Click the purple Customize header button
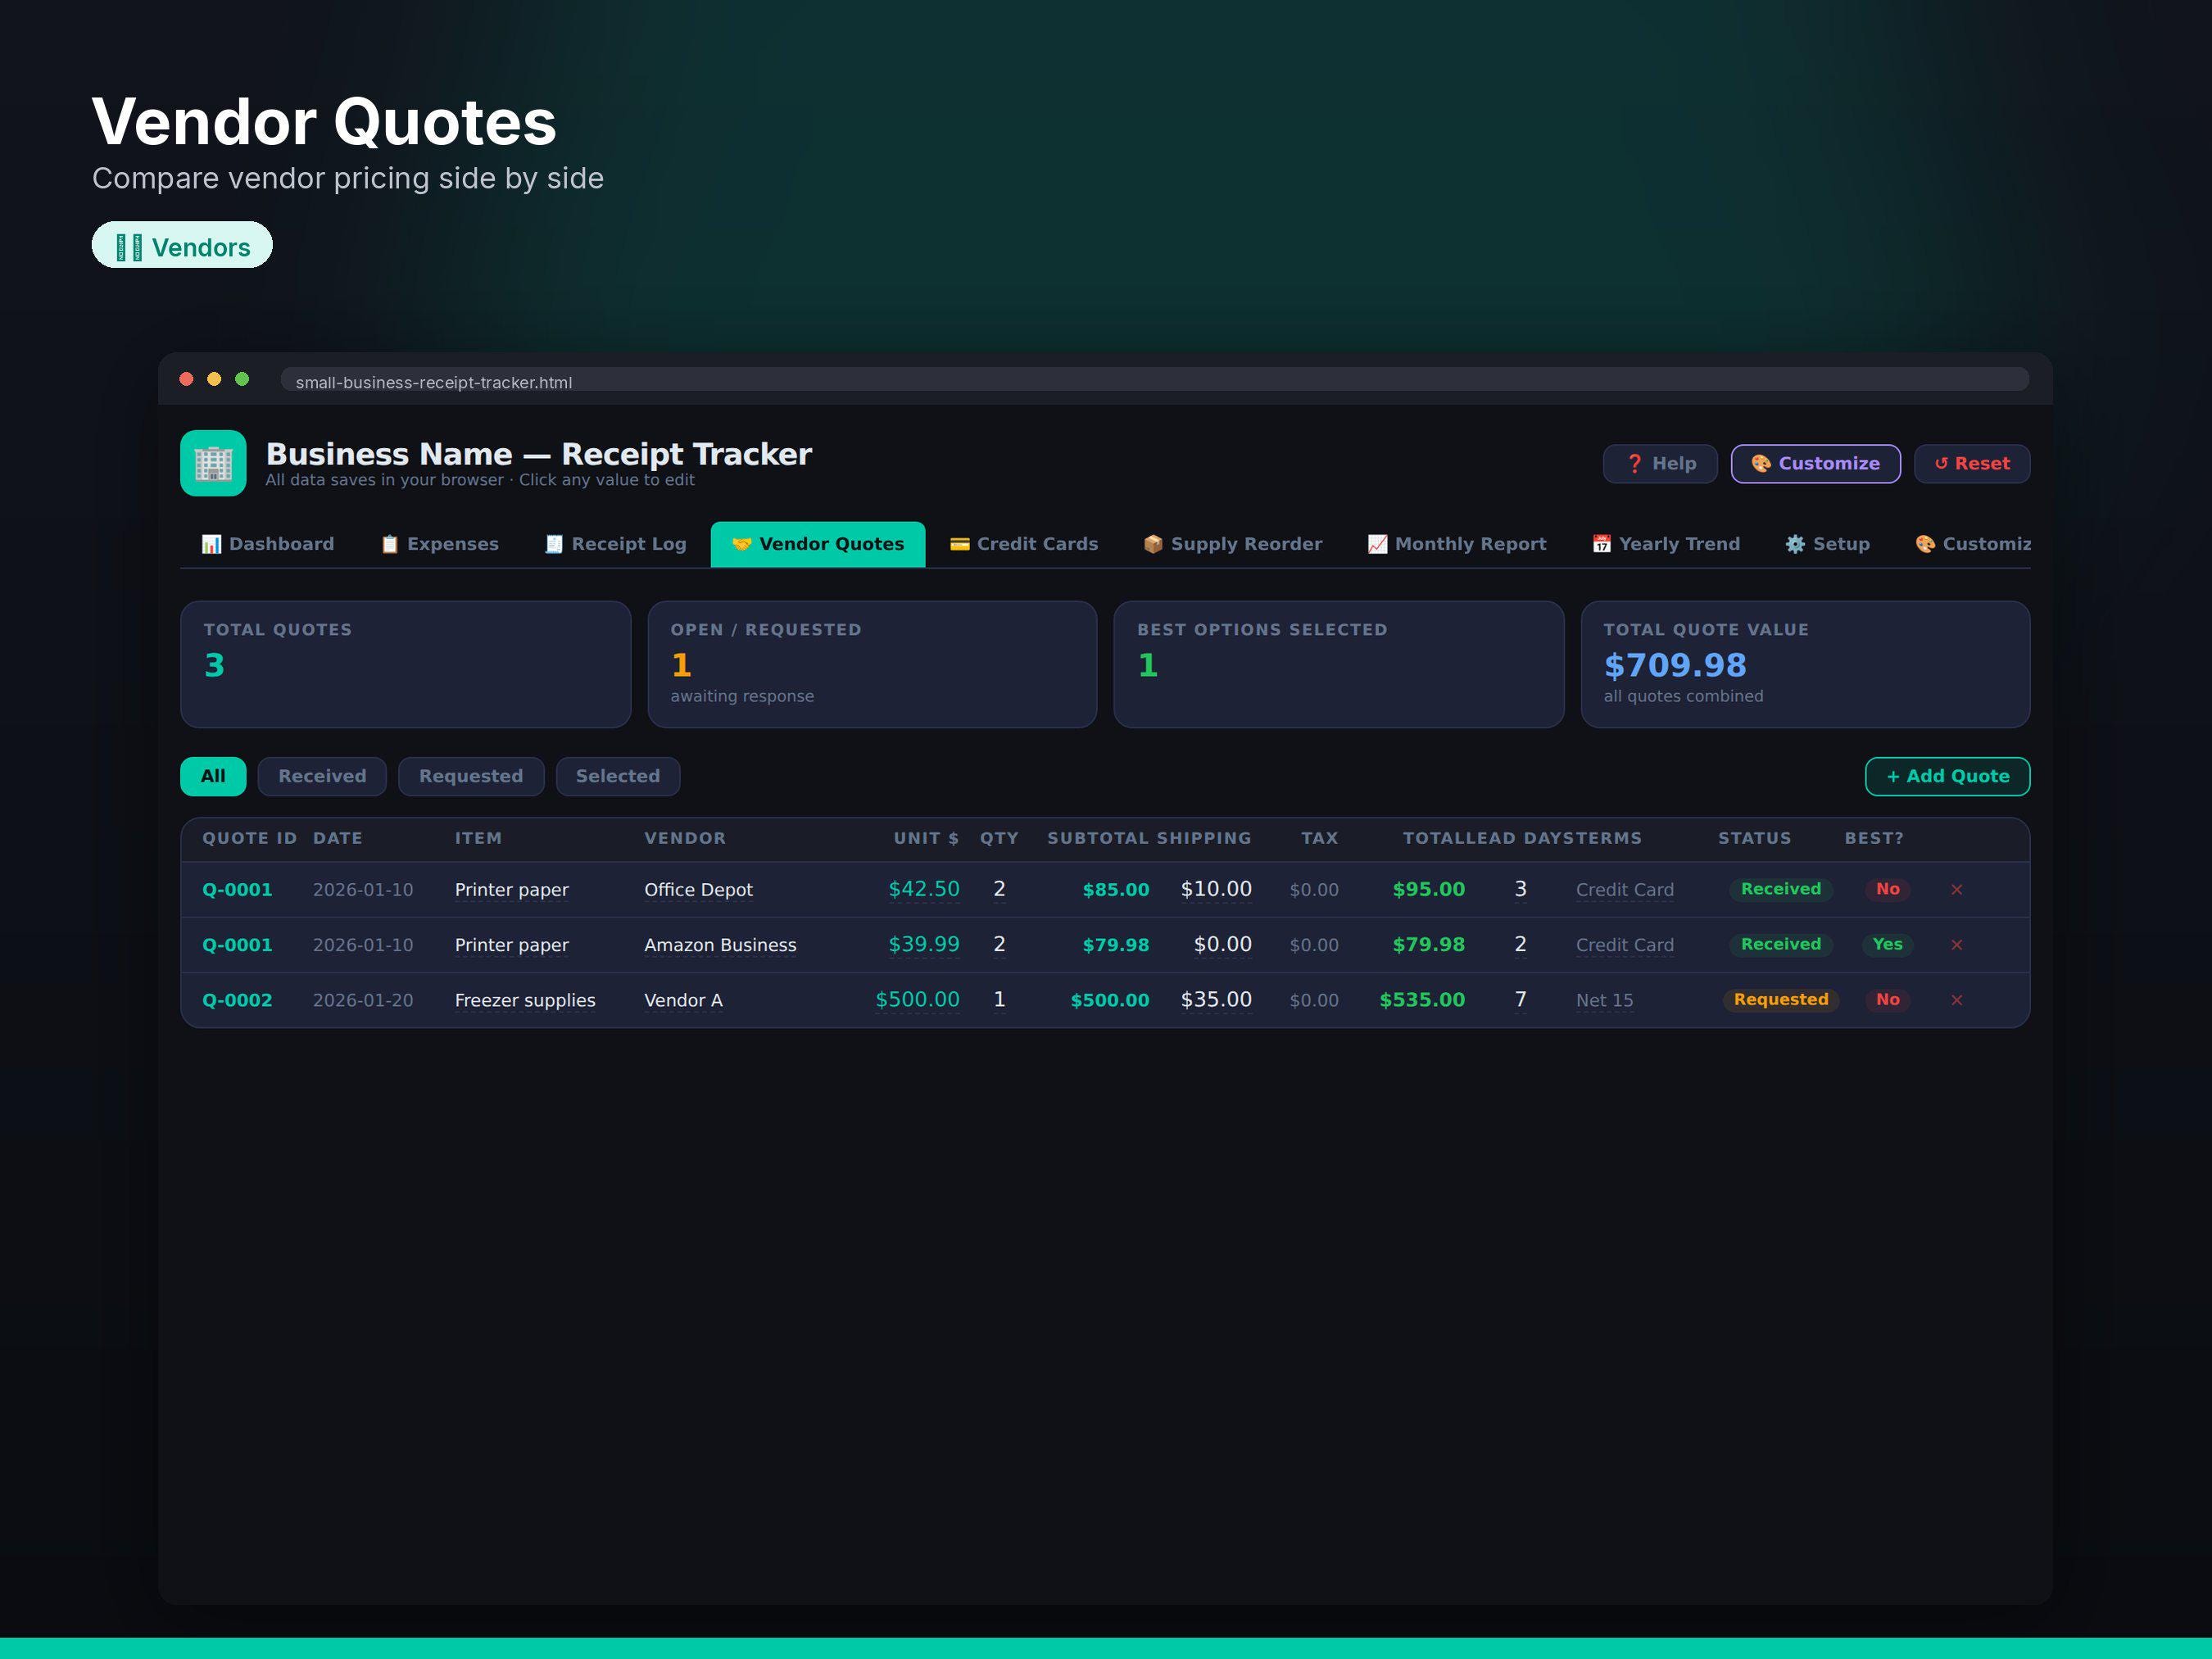This screenshot has width=2212, height=1659. 1816,463
